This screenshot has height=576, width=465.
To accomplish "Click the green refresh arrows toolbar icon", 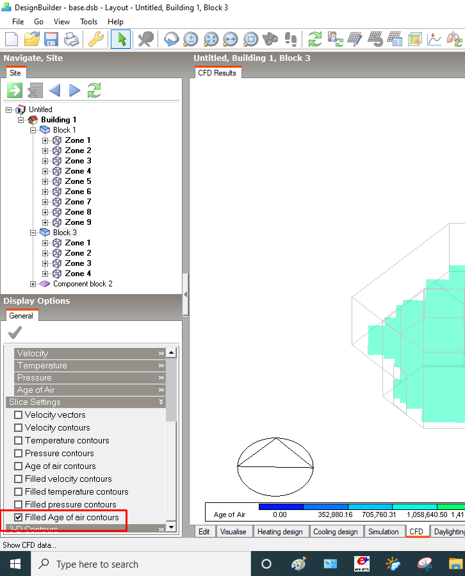I will 314,39.
